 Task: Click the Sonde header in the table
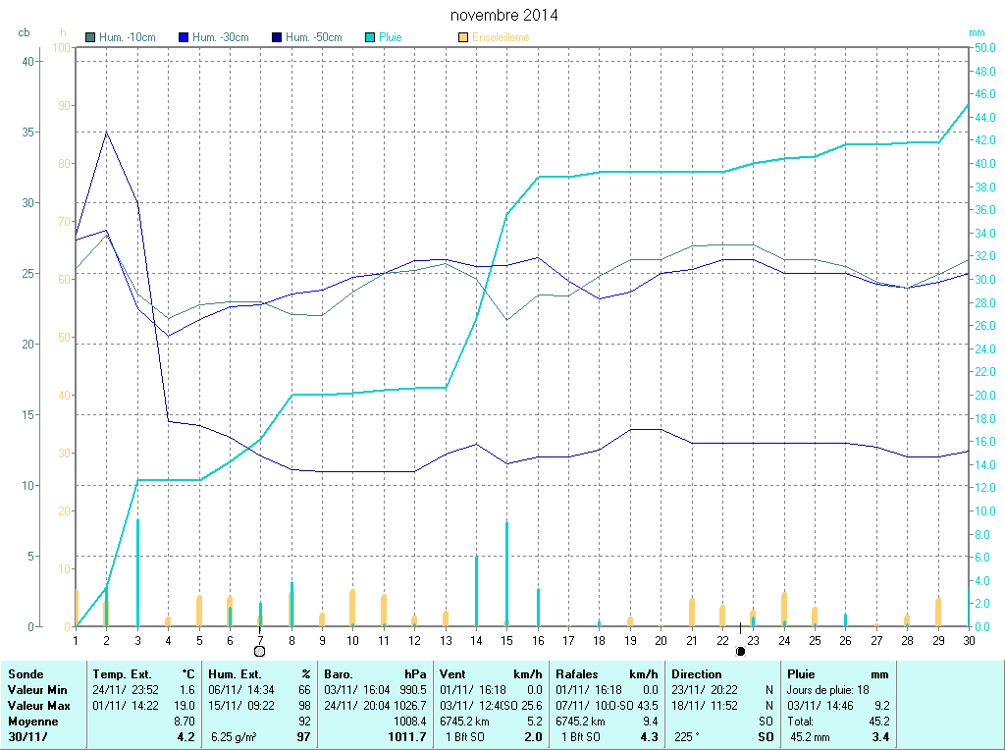(x=25, y=674)
